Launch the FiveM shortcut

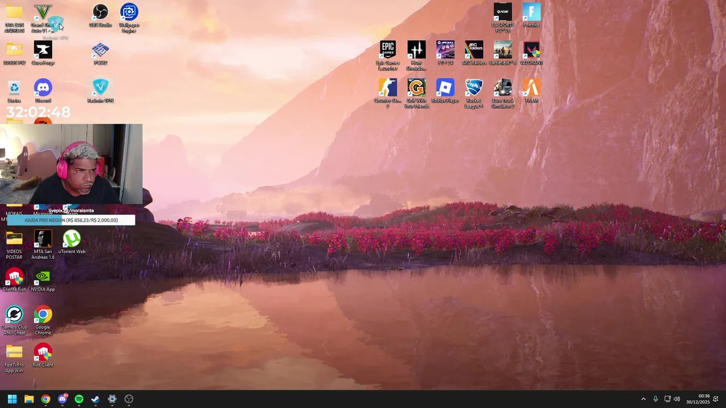click(531, 91)
